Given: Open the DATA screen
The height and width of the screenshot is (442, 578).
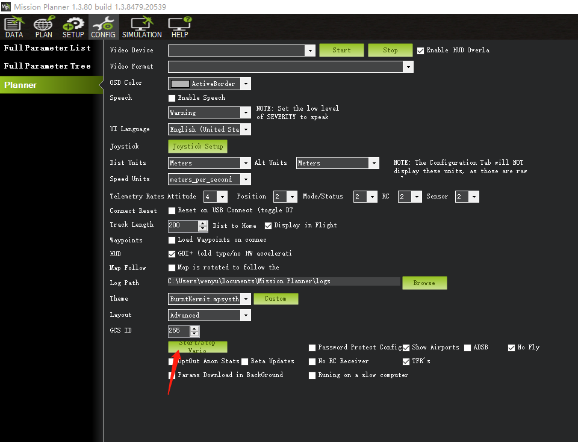Looking at the screenshot, I should 13,26.
